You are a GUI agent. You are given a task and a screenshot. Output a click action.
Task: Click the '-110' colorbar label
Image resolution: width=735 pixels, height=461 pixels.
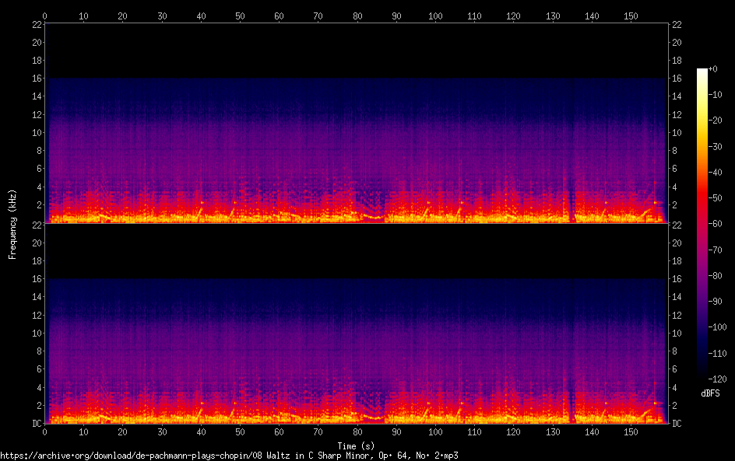click(x=717, y=354)
